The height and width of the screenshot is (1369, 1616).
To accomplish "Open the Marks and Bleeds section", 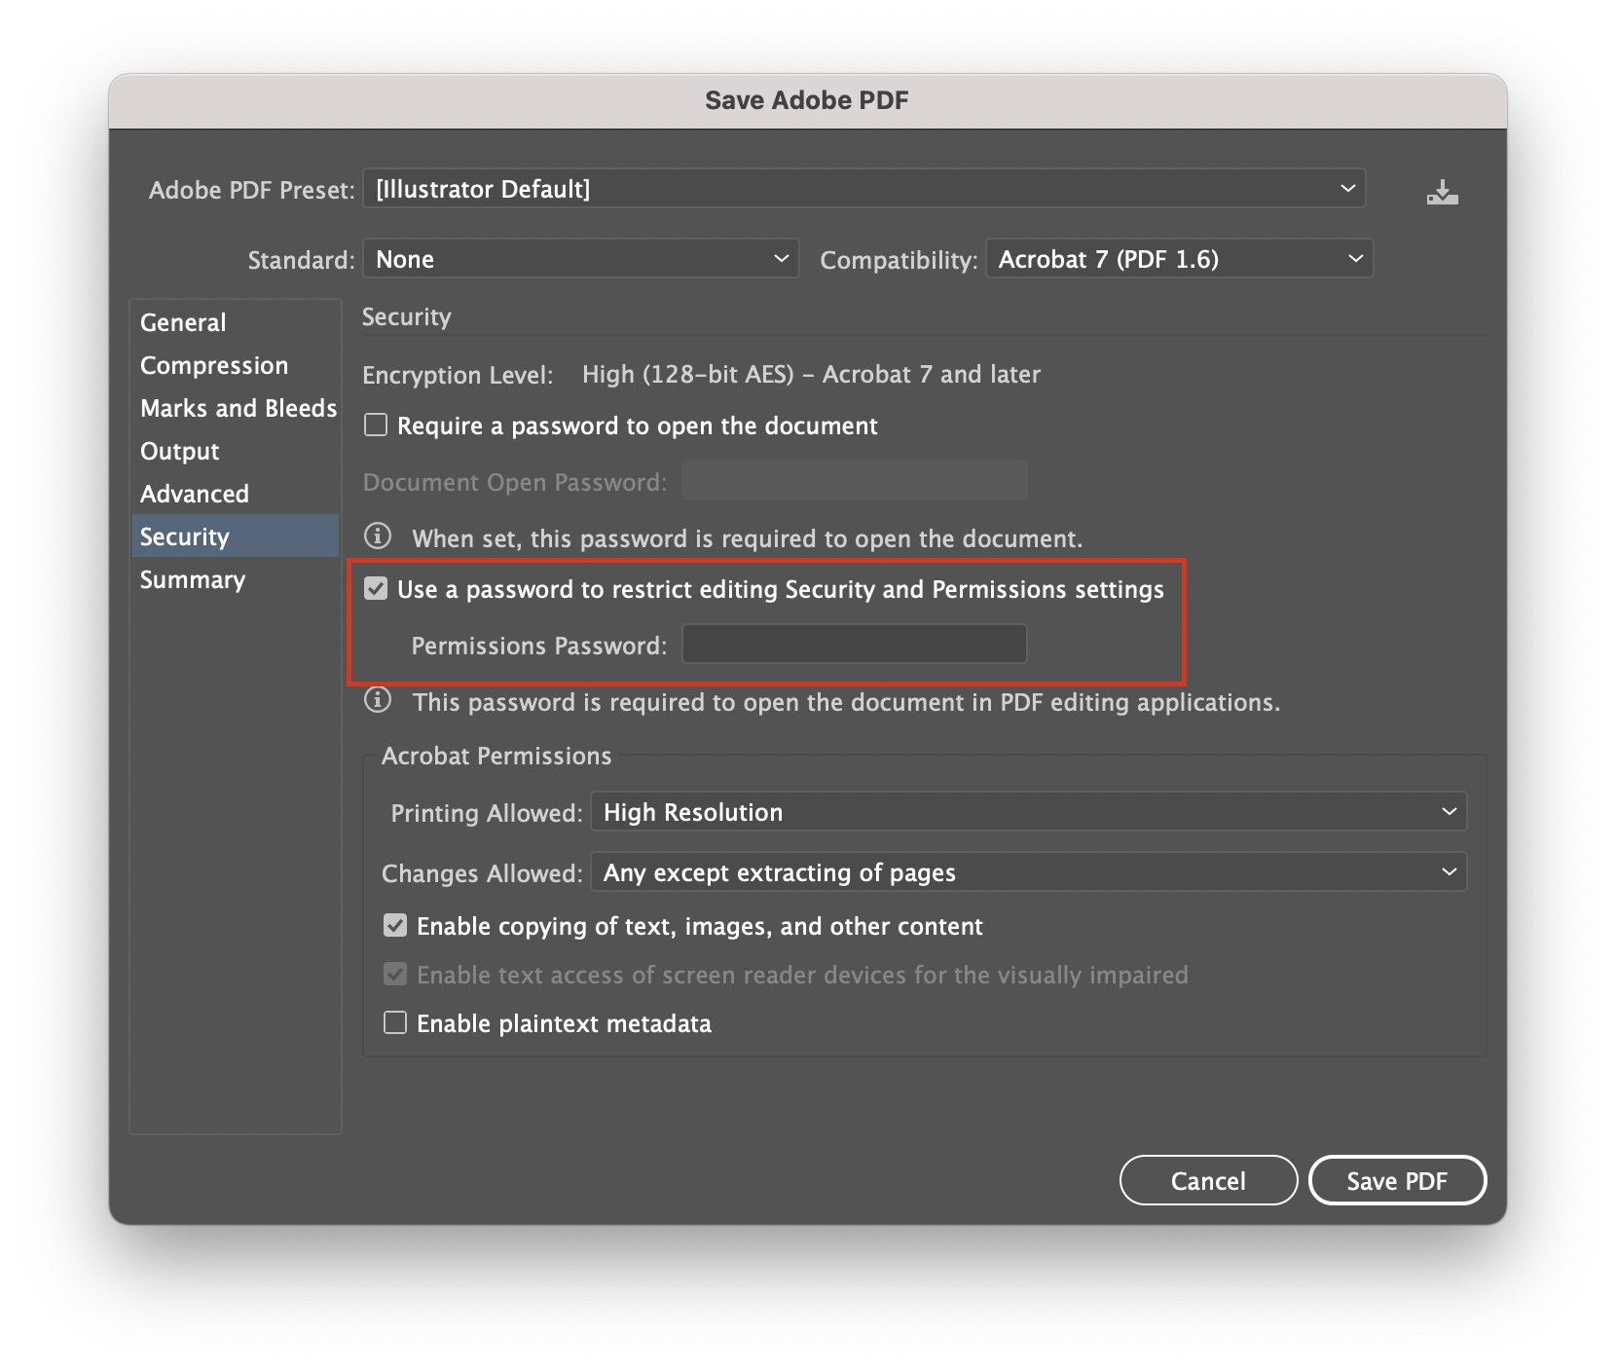I will click(238, 408).
